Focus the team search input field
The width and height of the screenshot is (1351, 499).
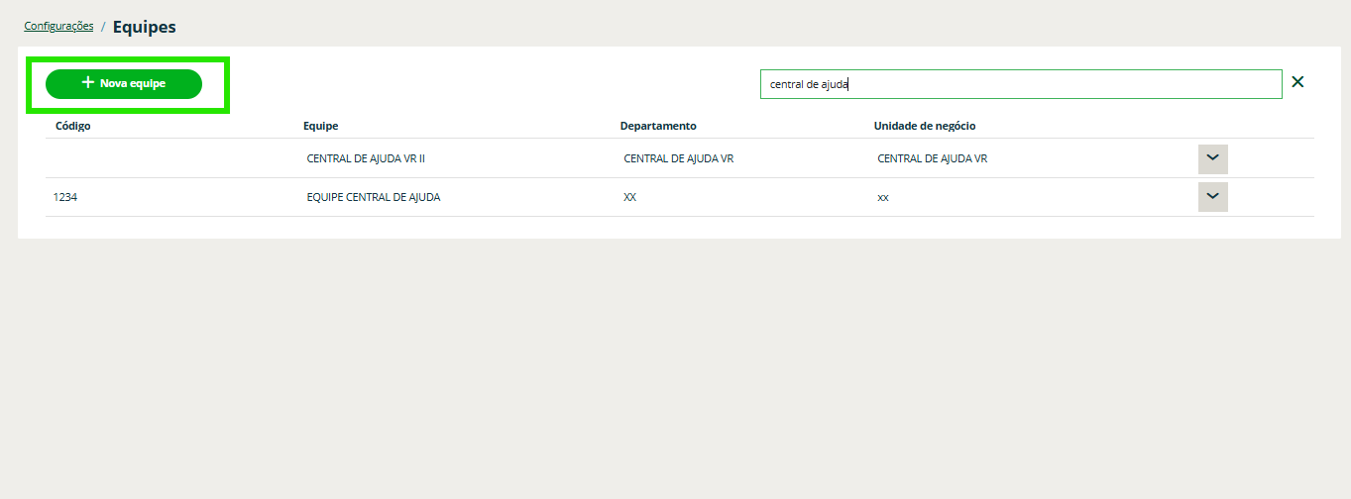(1021, 84)
